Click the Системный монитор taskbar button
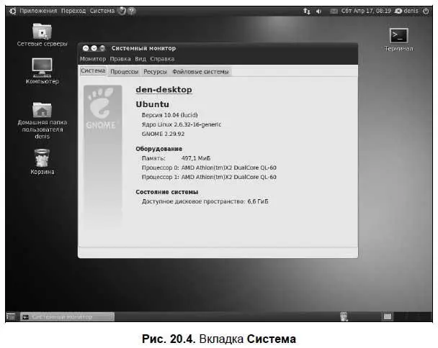The width and height of the screenshot is (438, 348). tap(67, 317)
